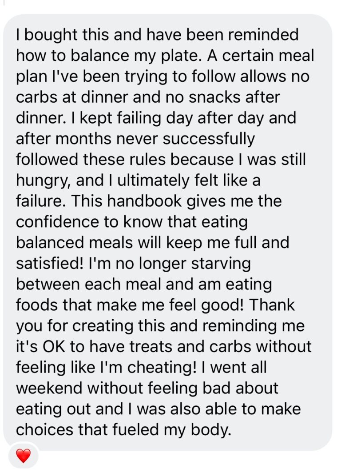
Task: Click the phrase "balanced meals"
Action: click(x=75, y=243)
